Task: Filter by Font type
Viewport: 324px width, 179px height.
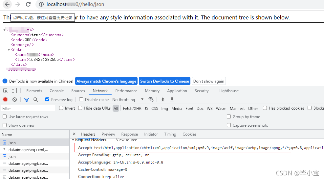Action: pyautogui.click(x=189, y=108)
